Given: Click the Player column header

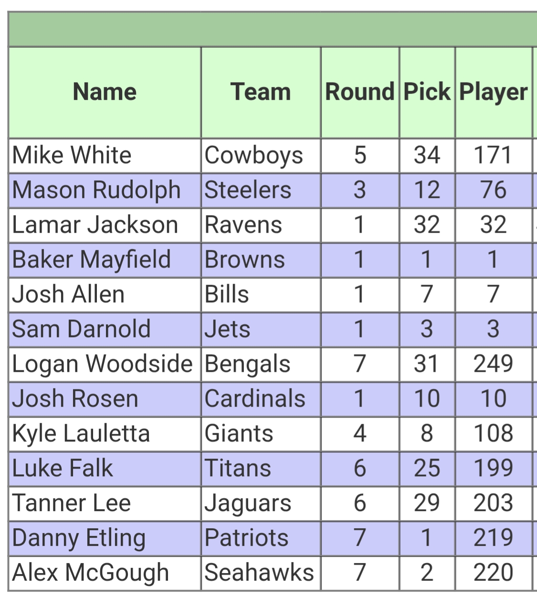Looking at the screenshot, I should pyautogui.click(x=493, y=92).
